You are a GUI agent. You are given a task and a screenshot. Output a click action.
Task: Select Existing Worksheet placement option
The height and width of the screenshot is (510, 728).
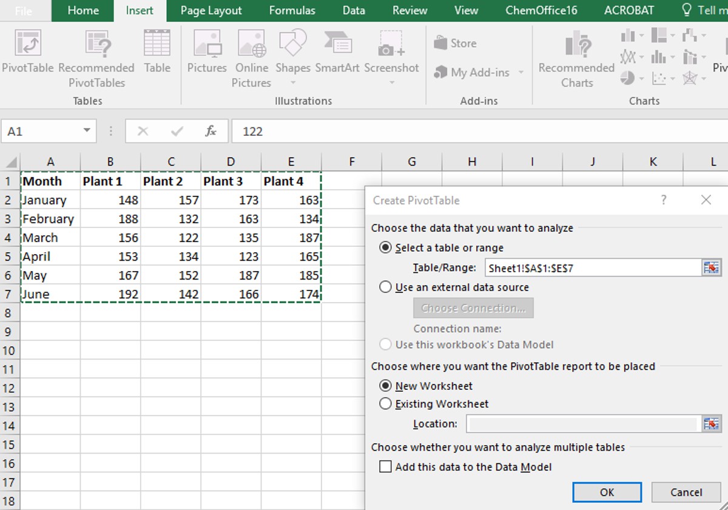(x=385, y=403)
